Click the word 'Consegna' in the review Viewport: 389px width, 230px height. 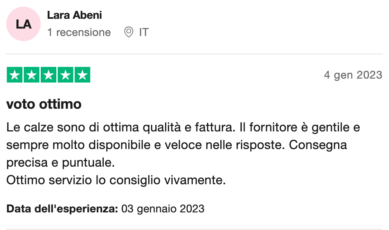click(x=318, y=145)
